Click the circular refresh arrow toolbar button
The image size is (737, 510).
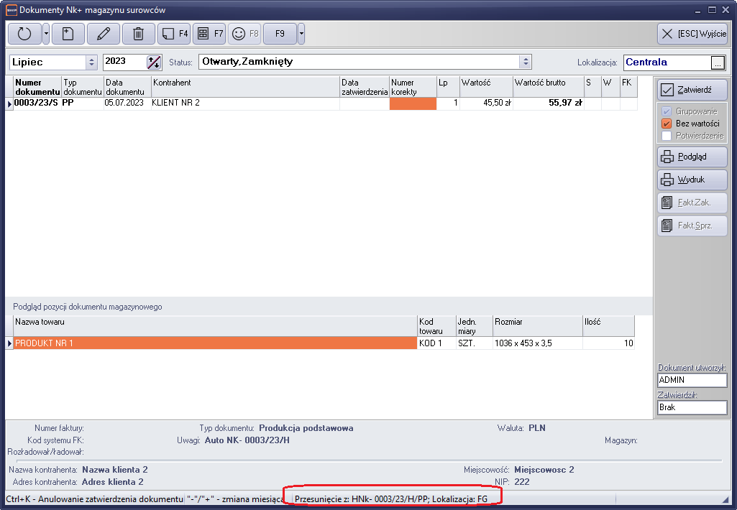tap(24, 34)
